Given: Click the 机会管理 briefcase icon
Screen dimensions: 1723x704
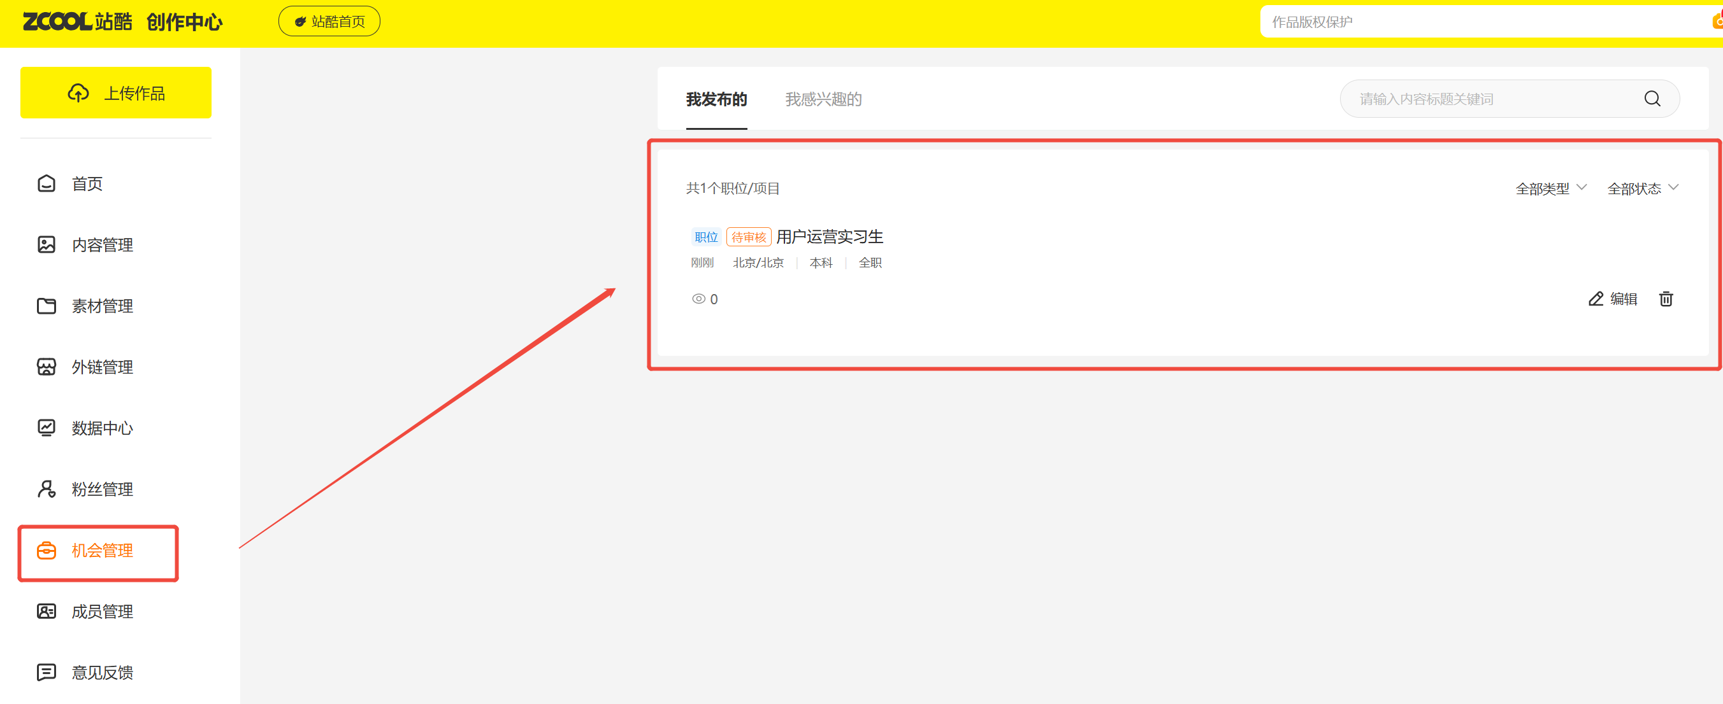Looking at the screenshot, I should [46, 551].
